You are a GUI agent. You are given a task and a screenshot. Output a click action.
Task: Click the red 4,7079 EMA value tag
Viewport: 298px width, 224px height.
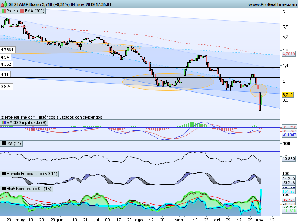tap(288, 54)
